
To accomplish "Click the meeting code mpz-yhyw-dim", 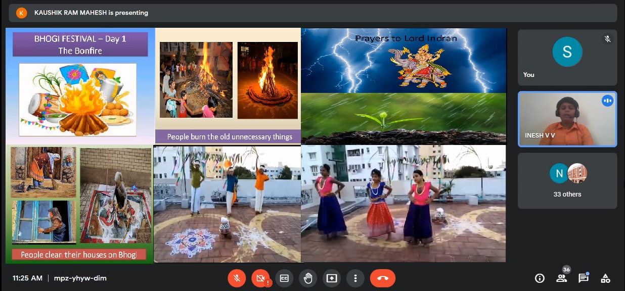I will [80, 278].
